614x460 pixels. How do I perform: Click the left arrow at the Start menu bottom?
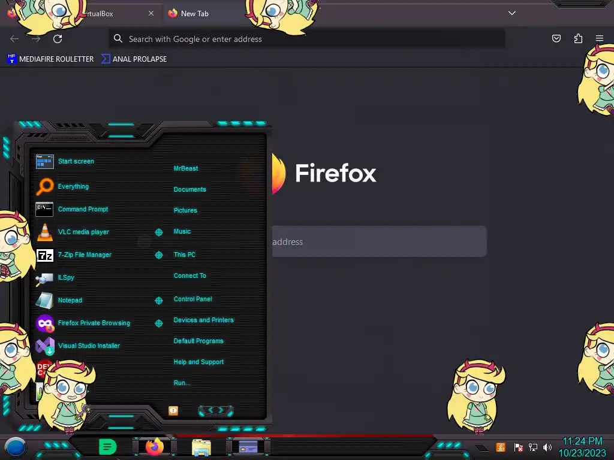pyautogui.click(x=210, y=410)
